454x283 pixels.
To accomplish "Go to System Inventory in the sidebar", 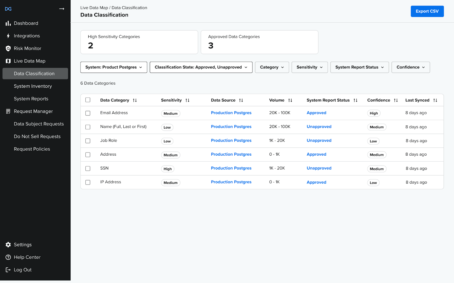I will [33, 86].
